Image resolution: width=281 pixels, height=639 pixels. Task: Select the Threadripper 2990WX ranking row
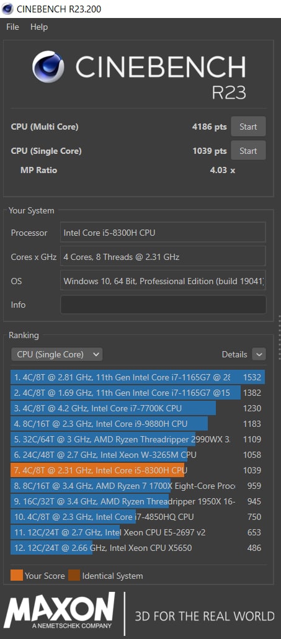[x=138, y=439]
